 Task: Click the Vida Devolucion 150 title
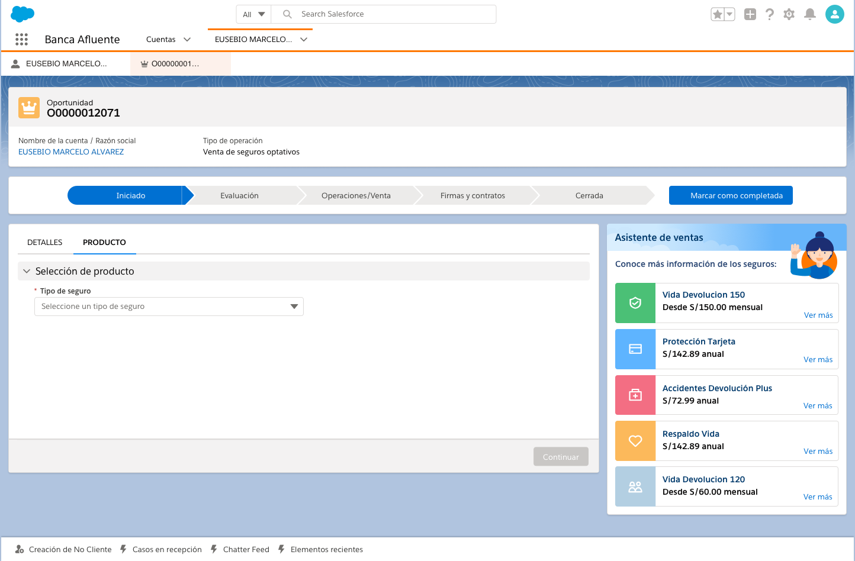[x=703, y=295]
